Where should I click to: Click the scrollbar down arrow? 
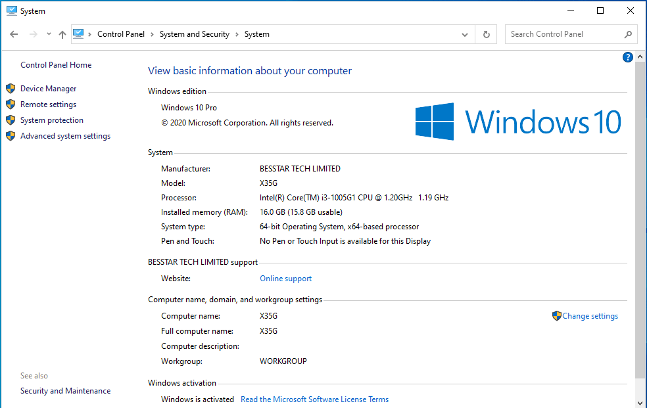click(x=640, y=403)
